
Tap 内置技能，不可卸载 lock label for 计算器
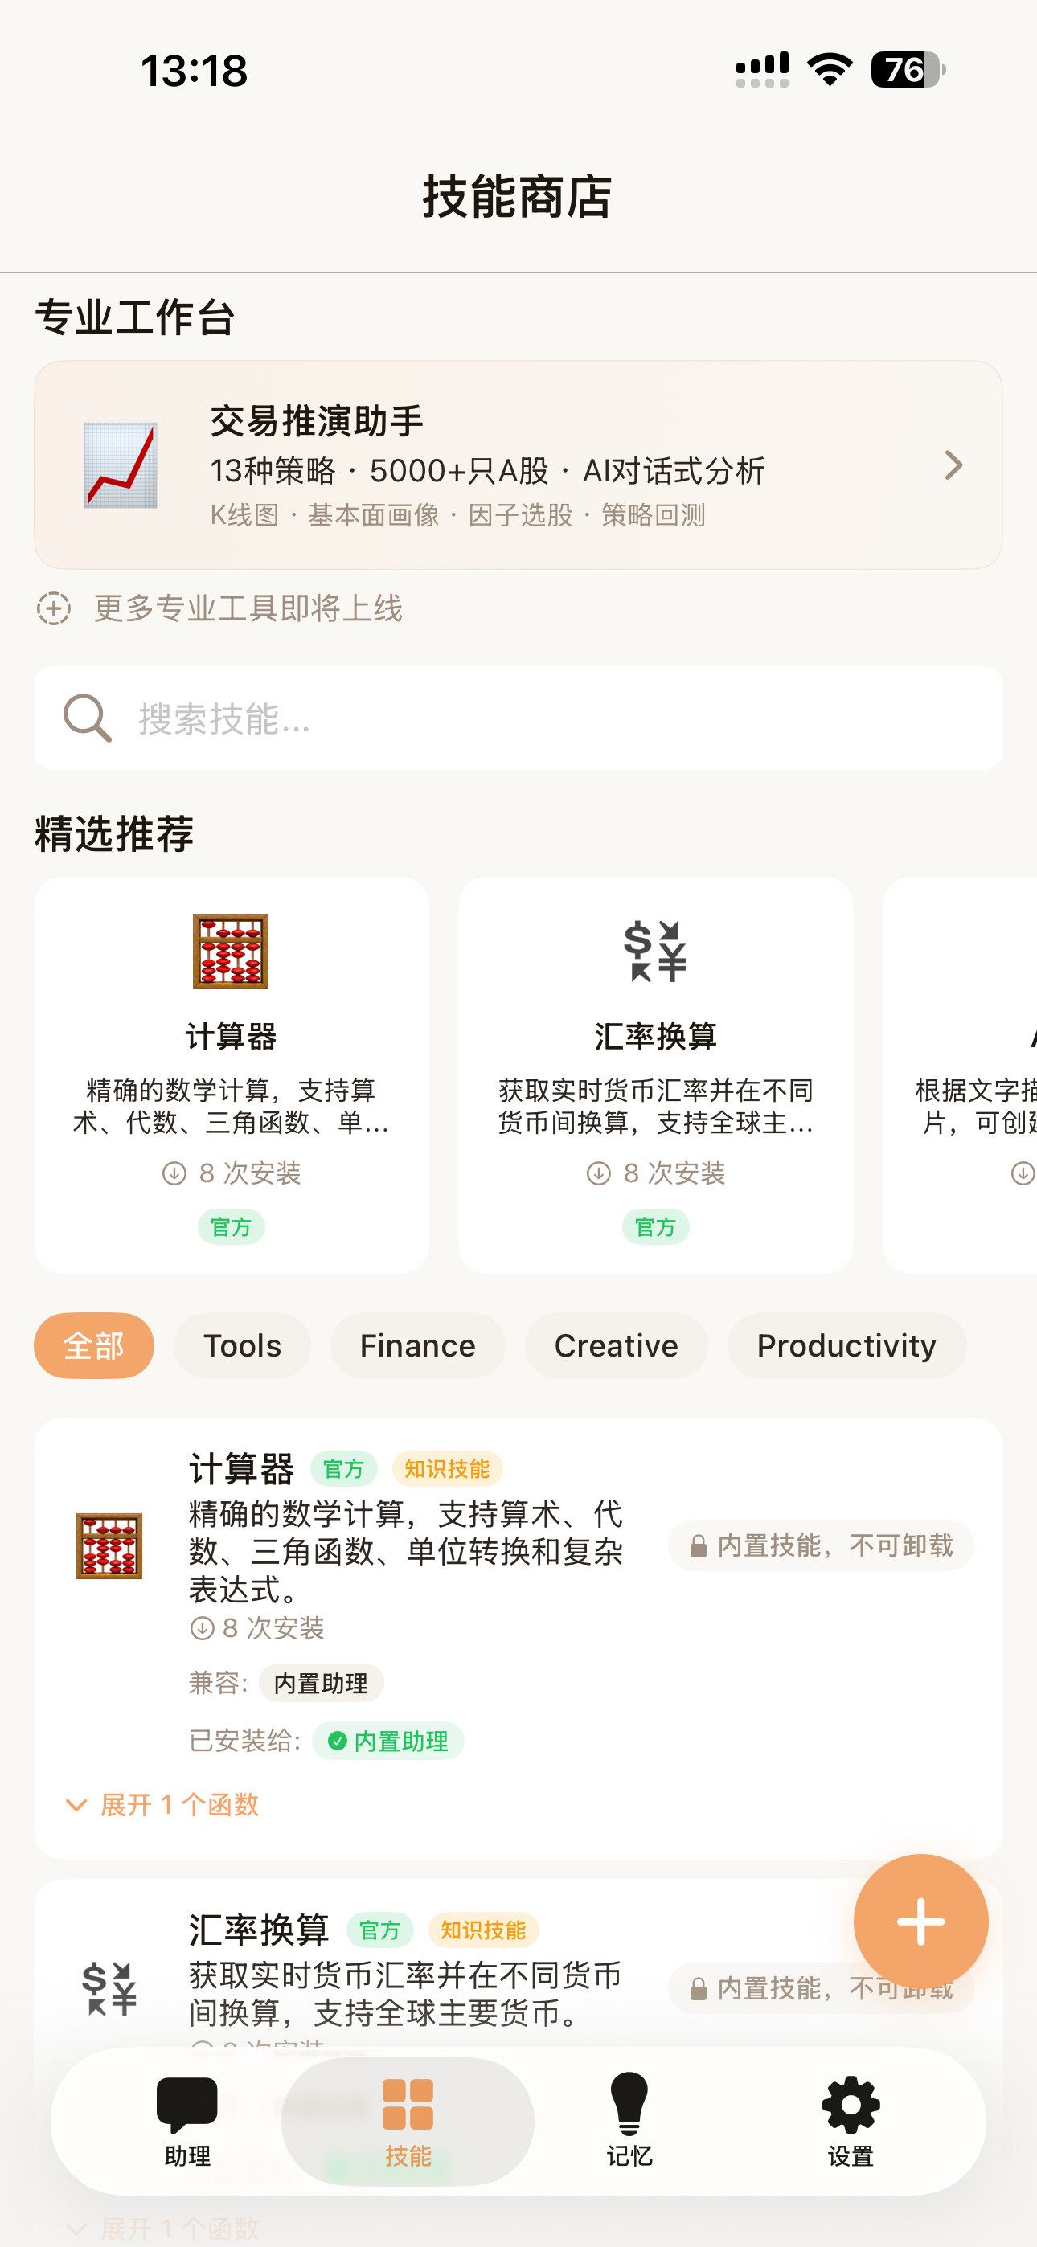pos(821,1545)
